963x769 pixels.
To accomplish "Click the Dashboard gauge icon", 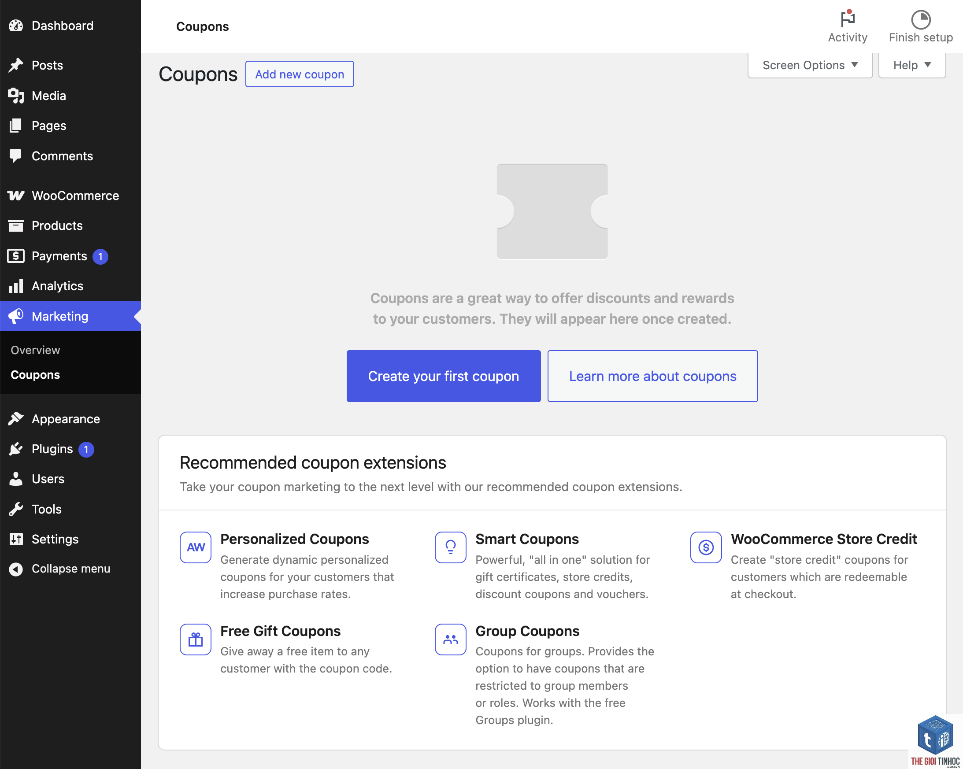I will click(x=15, y=26).
